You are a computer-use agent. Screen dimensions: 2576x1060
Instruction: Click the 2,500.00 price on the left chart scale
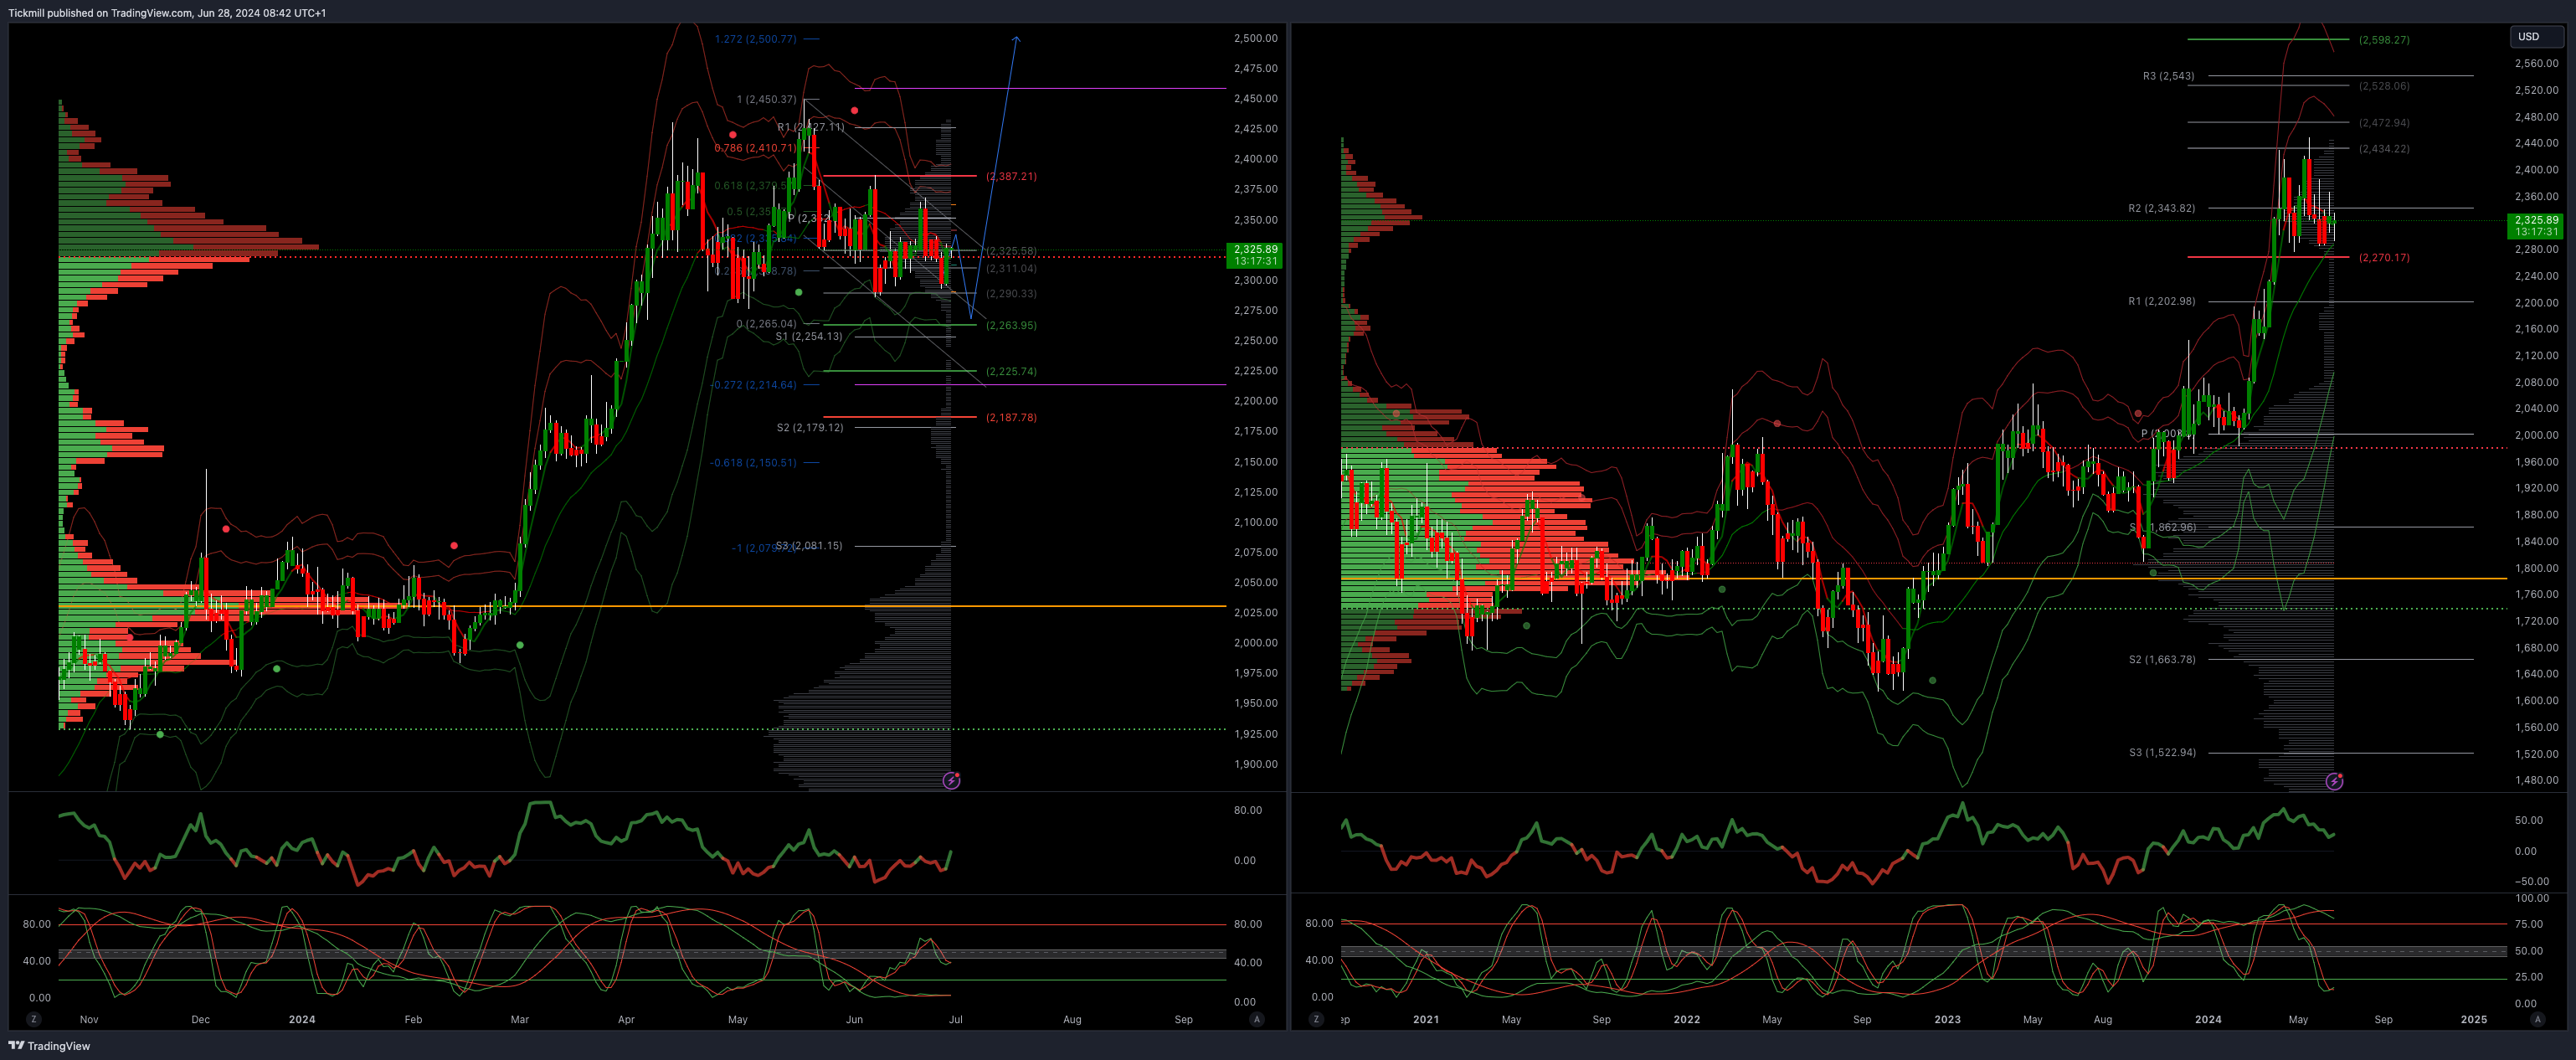click(x=1255, y=38)
